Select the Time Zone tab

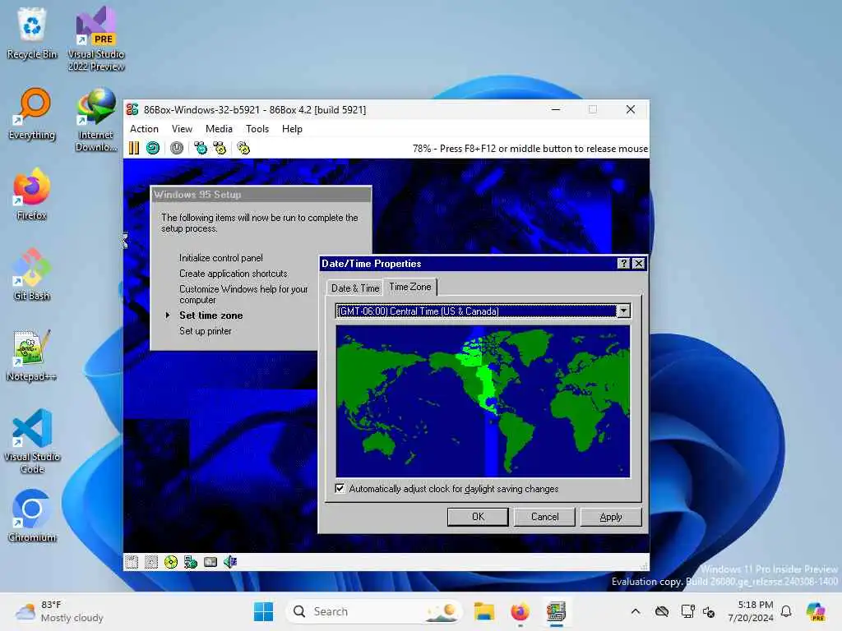410,287
